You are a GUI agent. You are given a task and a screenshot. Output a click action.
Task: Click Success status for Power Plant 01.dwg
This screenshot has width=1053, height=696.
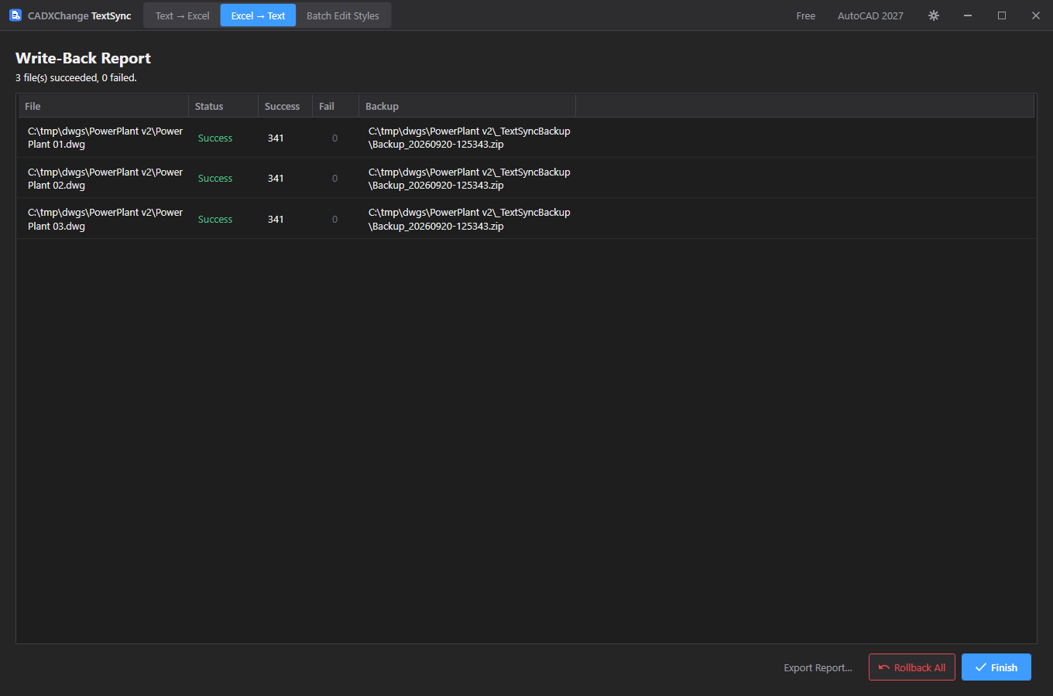[x=215, y=138]
